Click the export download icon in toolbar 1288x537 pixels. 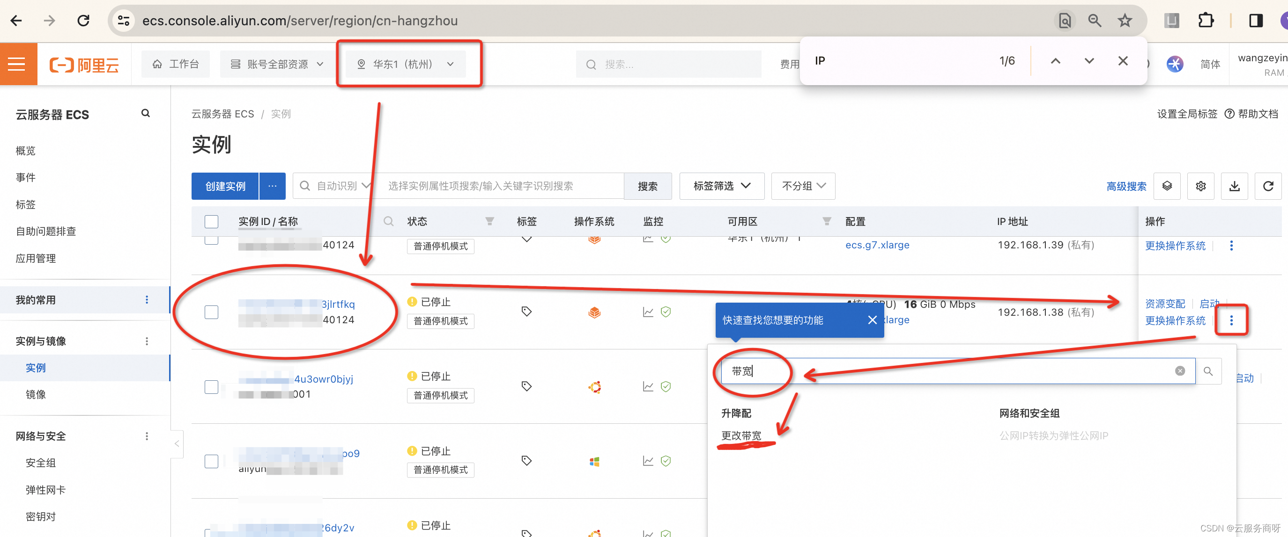(x=1234, y=186)
